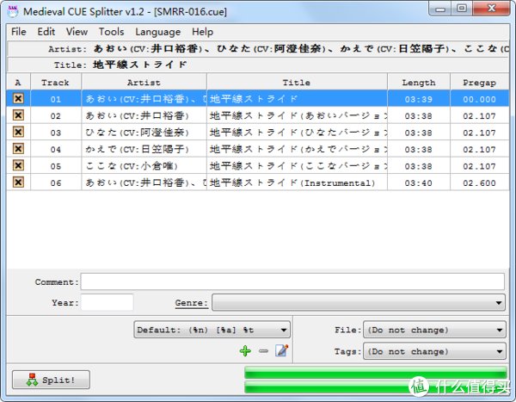This screenshot has height=402, width=516.
Task: Deselect track 06 Instrumental checkbox
Action: (x=18, y=182)
